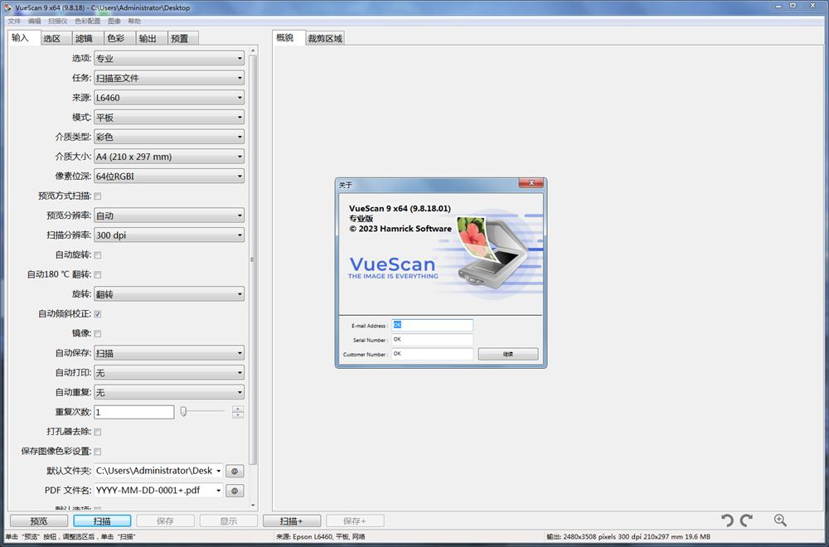Open the 自动打印 dropdown showing 无

[169, 373]
